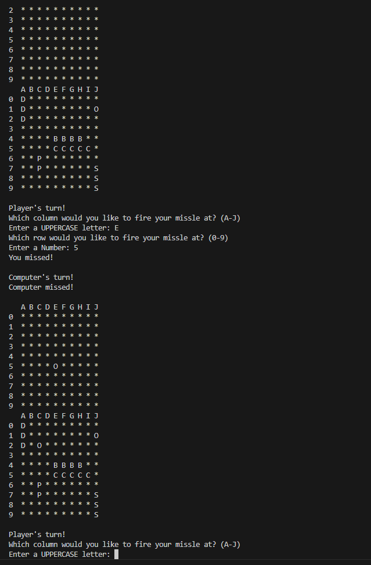Screen dimensions: 371x565
Task: Click the cursor after the final UPPERCASE letter prompt
Action: (x=117, y=554)
